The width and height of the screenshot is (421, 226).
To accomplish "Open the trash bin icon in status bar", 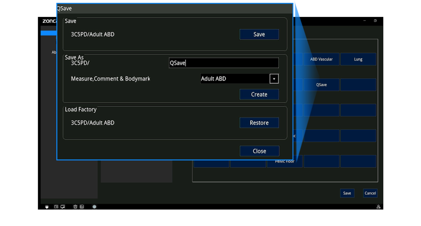I will coord(75,207).
